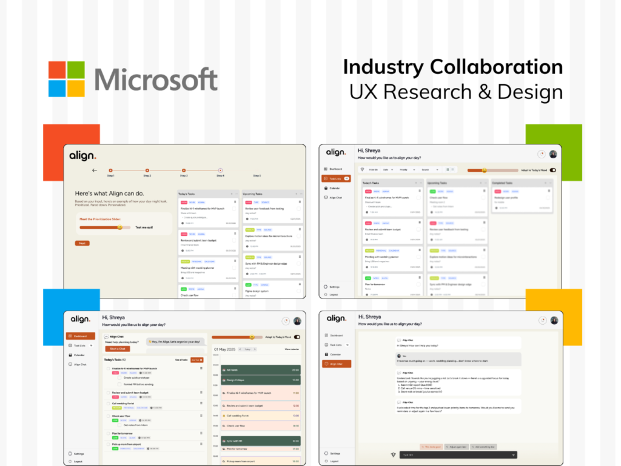Check 'Review user feedback from testing' box, onboarding
Viewport: 621px width, 466px height.
(298, 209)
